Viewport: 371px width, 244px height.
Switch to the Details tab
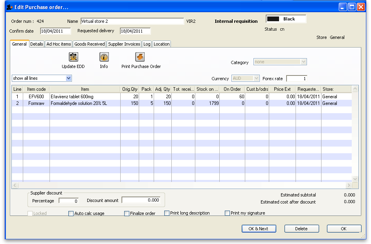(x=37, y=44)
